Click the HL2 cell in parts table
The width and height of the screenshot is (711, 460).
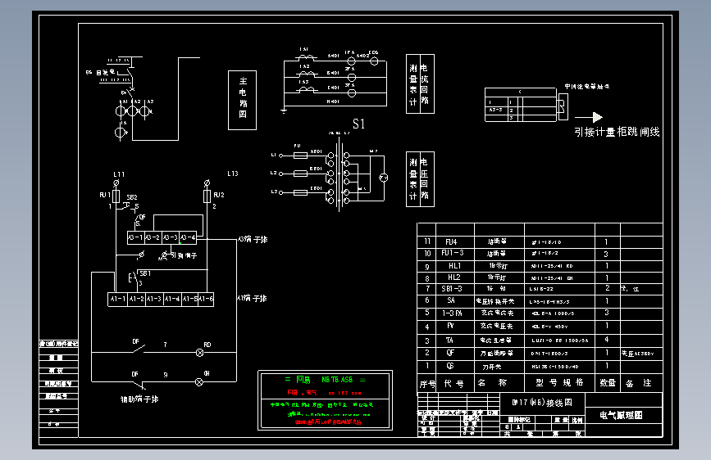(454, 277)
